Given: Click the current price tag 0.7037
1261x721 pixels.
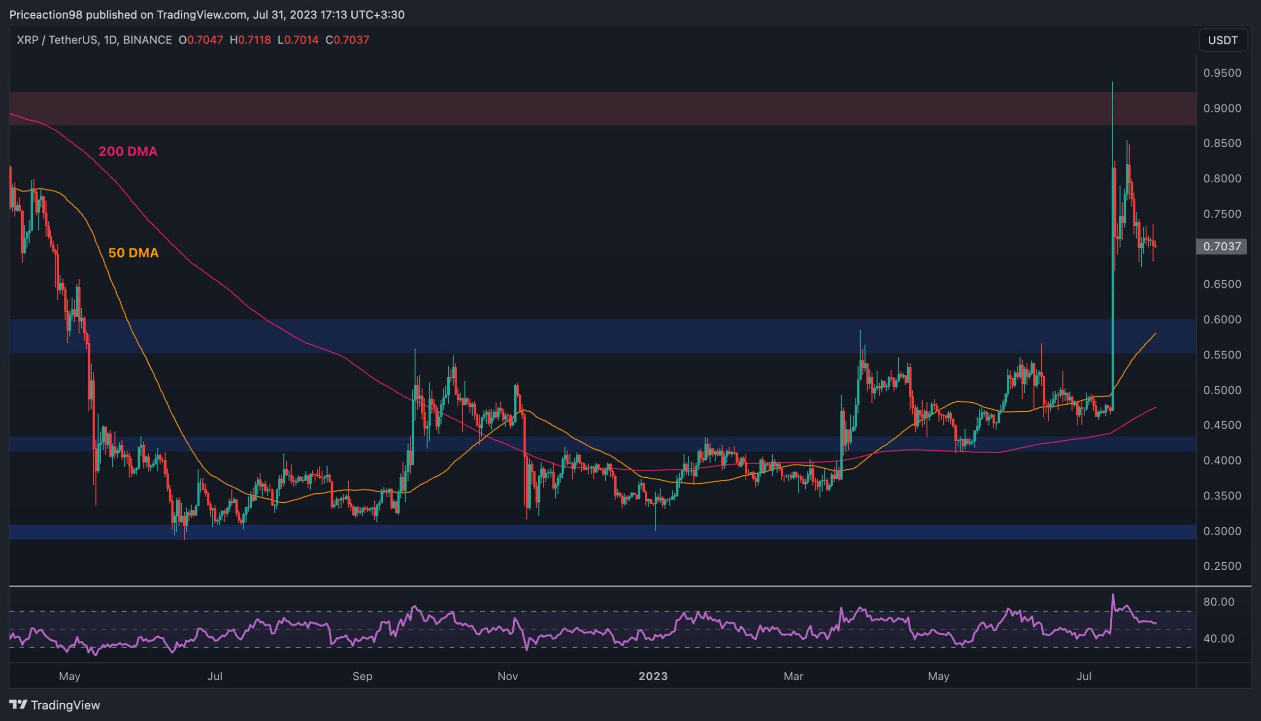Looking at the screenshot, I should [1222, 246].
